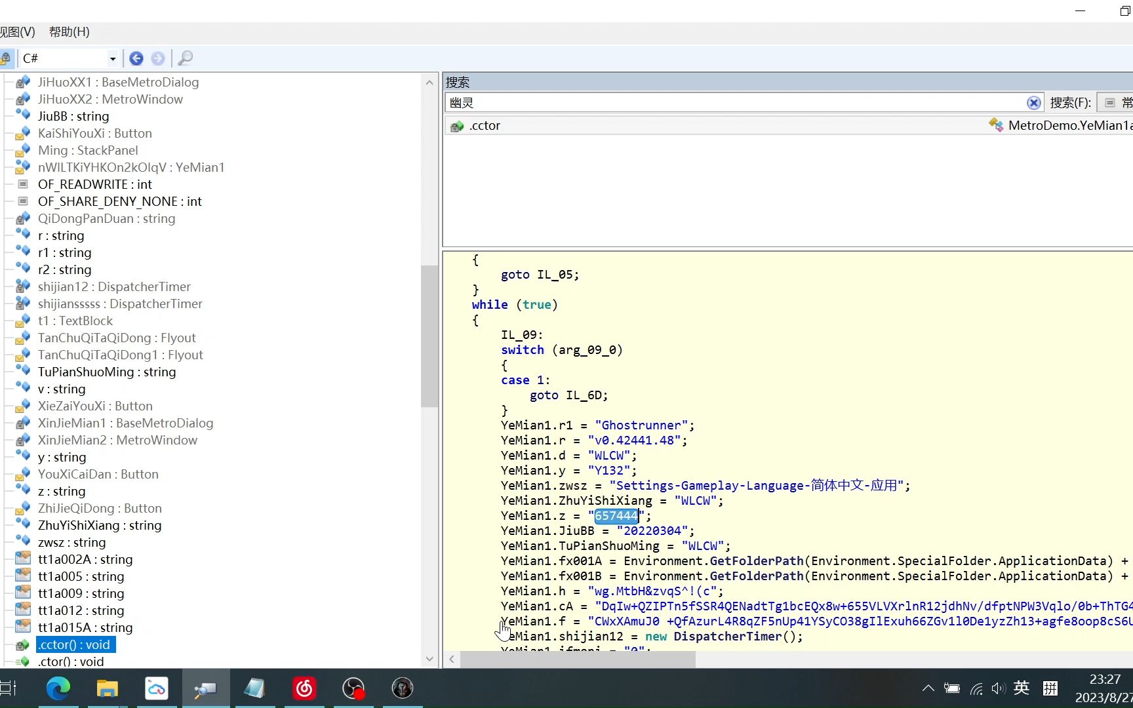Select OF_SHARE_DENY_NONE : int member
This screenshot has width=1133, height=708.
pyautogui.click(x=120, y=201)
